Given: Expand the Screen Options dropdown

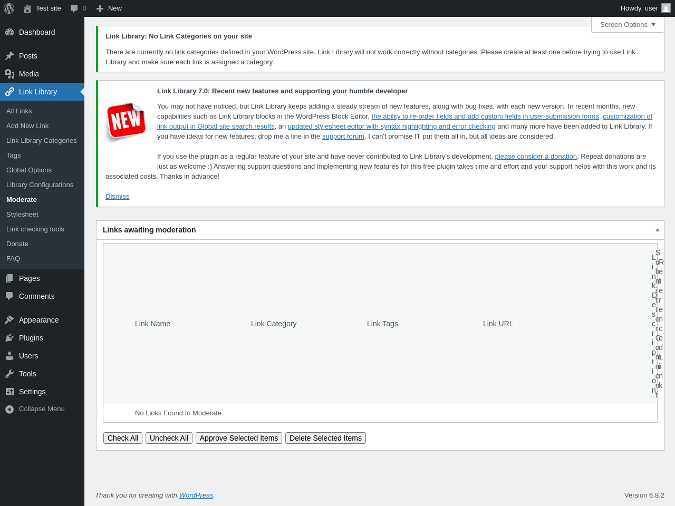Looking at the screenshot, I should [x=628, y=25].
